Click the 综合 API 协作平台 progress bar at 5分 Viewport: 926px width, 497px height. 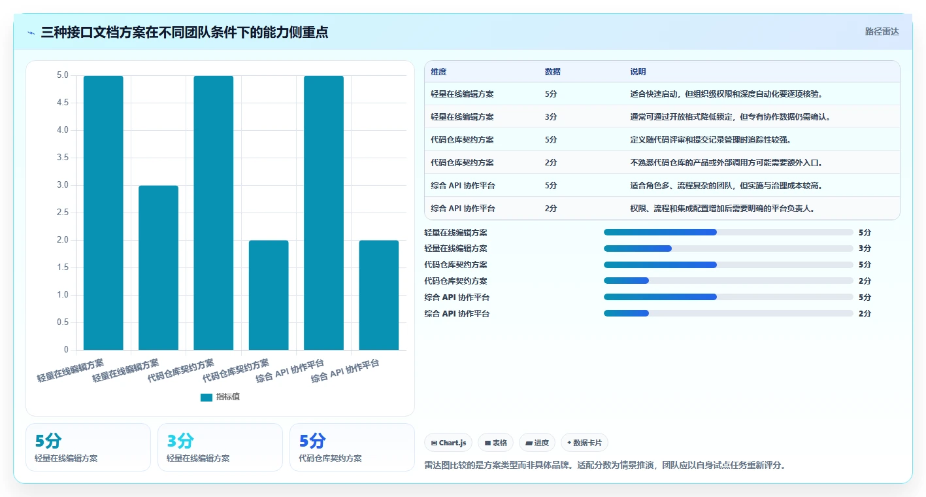point(729,298)
